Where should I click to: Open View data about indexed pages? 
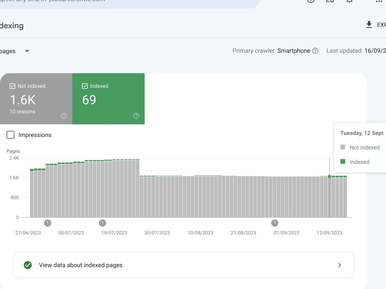coord(183,265)
